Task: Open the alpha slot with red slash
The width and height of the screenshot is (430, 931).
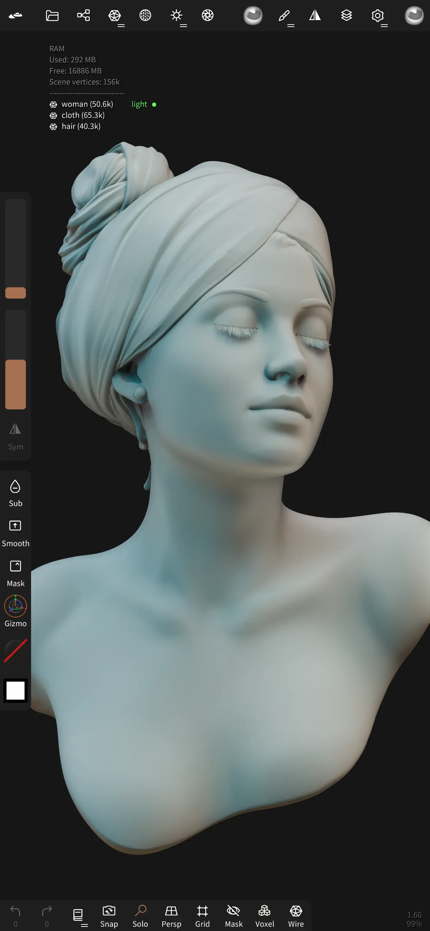Action: point(16,650)
